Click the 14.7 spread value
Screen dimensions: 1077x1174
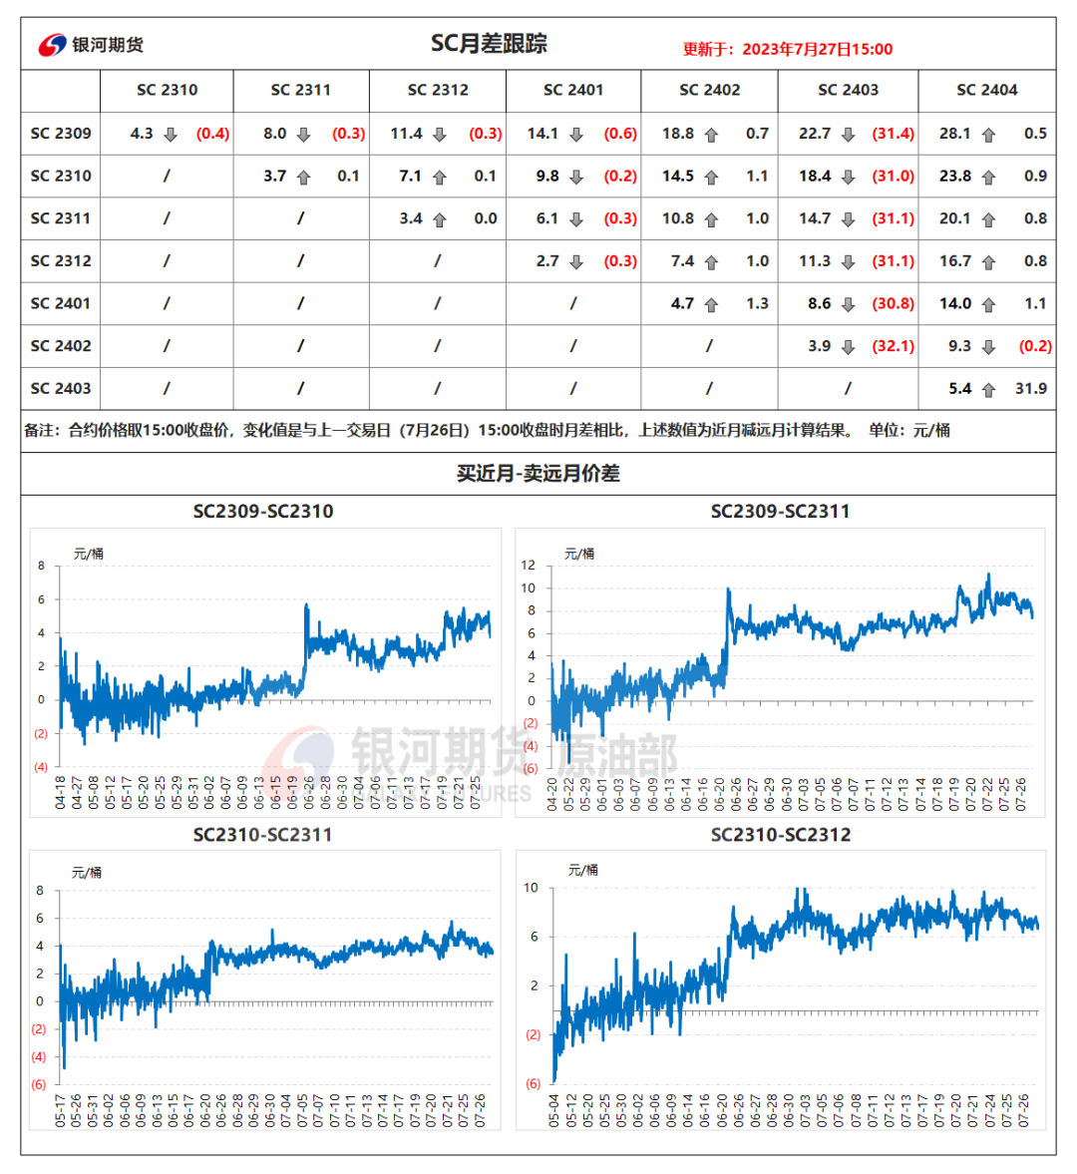[815, 218]
